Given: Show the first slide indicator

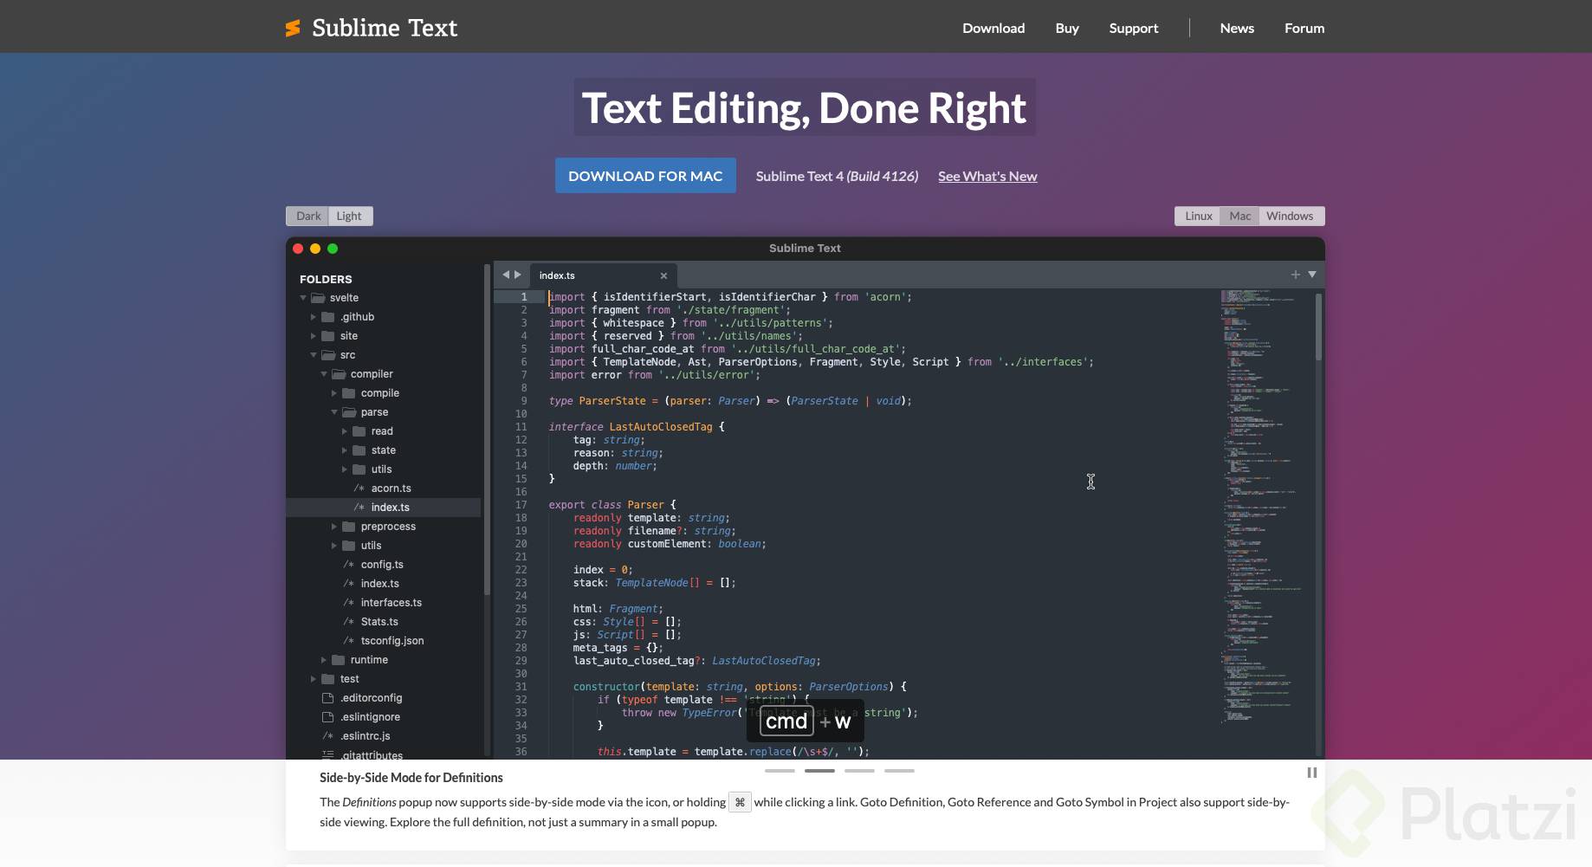Looking at the screenshot, I should tap(780, 770).
